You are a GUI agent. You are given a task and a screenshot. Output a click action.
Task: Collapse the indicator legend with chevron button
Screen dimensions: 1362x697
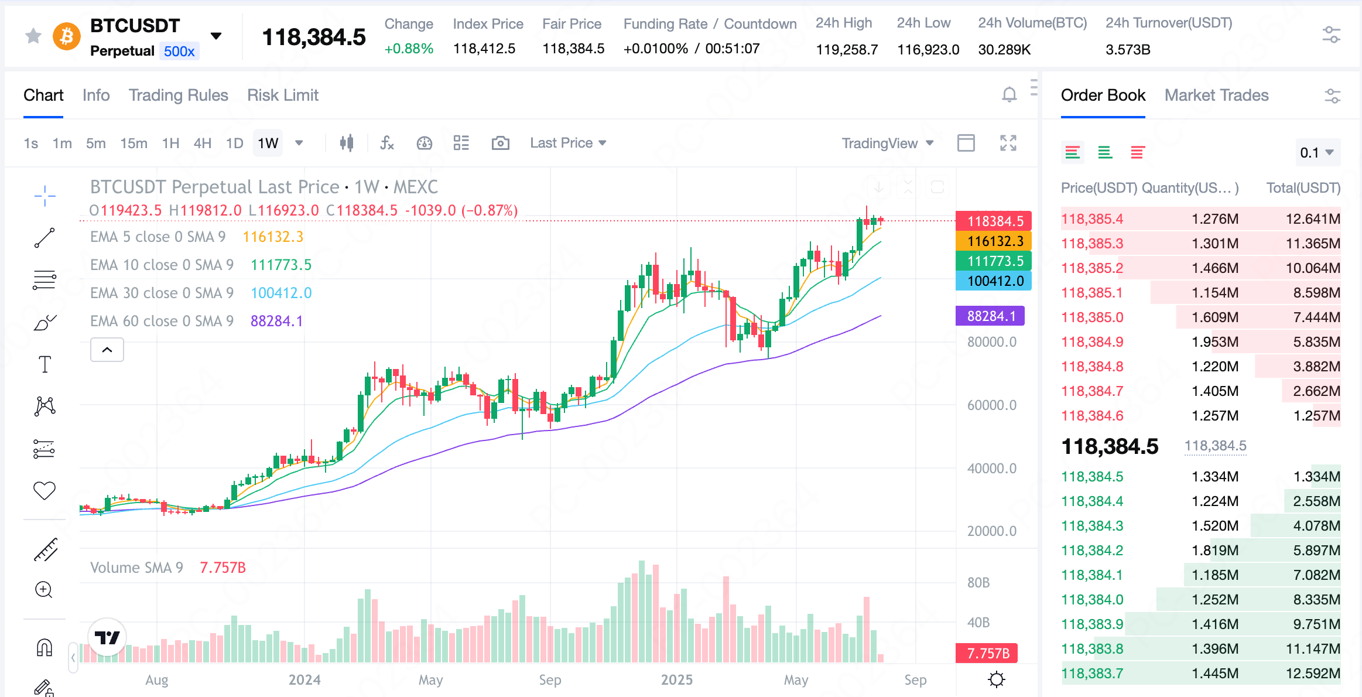coord(107,350)
